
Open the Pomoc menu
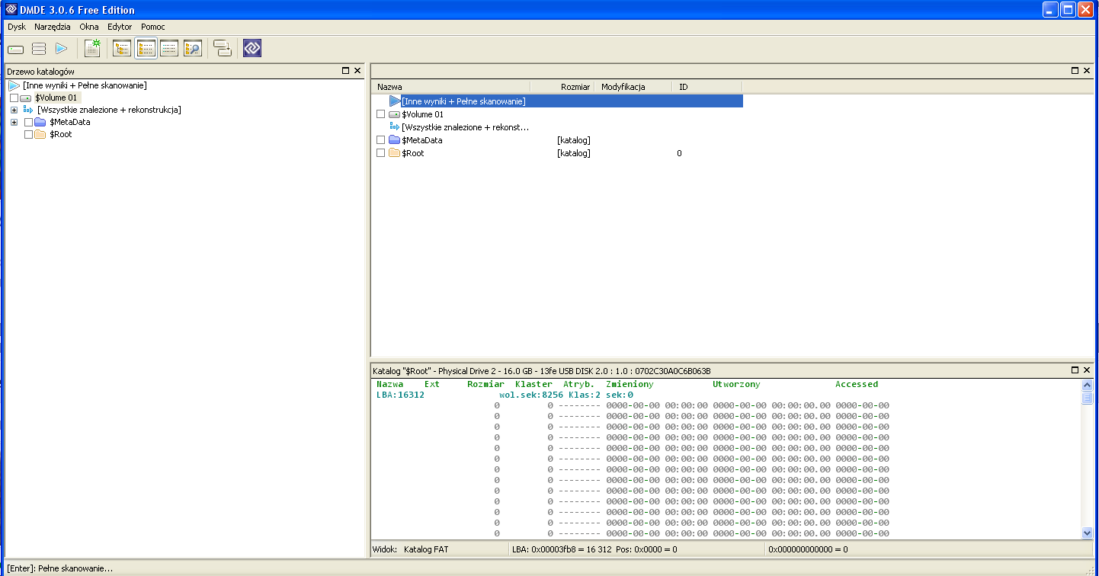[153, 27]
